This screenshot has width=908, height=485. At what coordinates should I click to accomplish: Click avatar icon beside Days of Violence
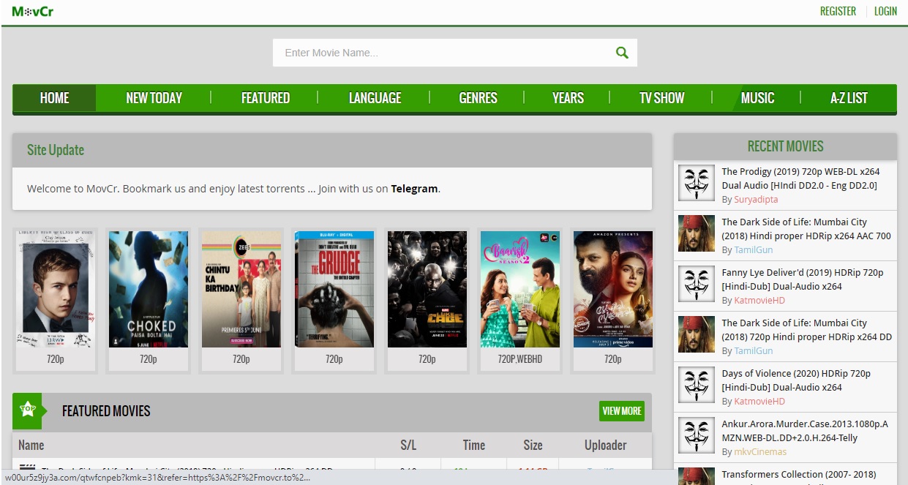point(697,385)
